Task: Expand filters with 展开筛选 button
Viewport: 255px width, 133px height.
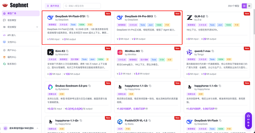Action: [x=53, y=6]
